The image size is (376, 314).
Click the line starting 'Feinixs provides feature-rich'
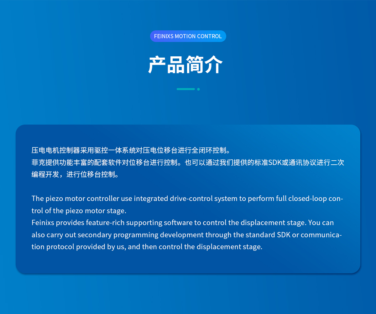(x=183, y=223)
